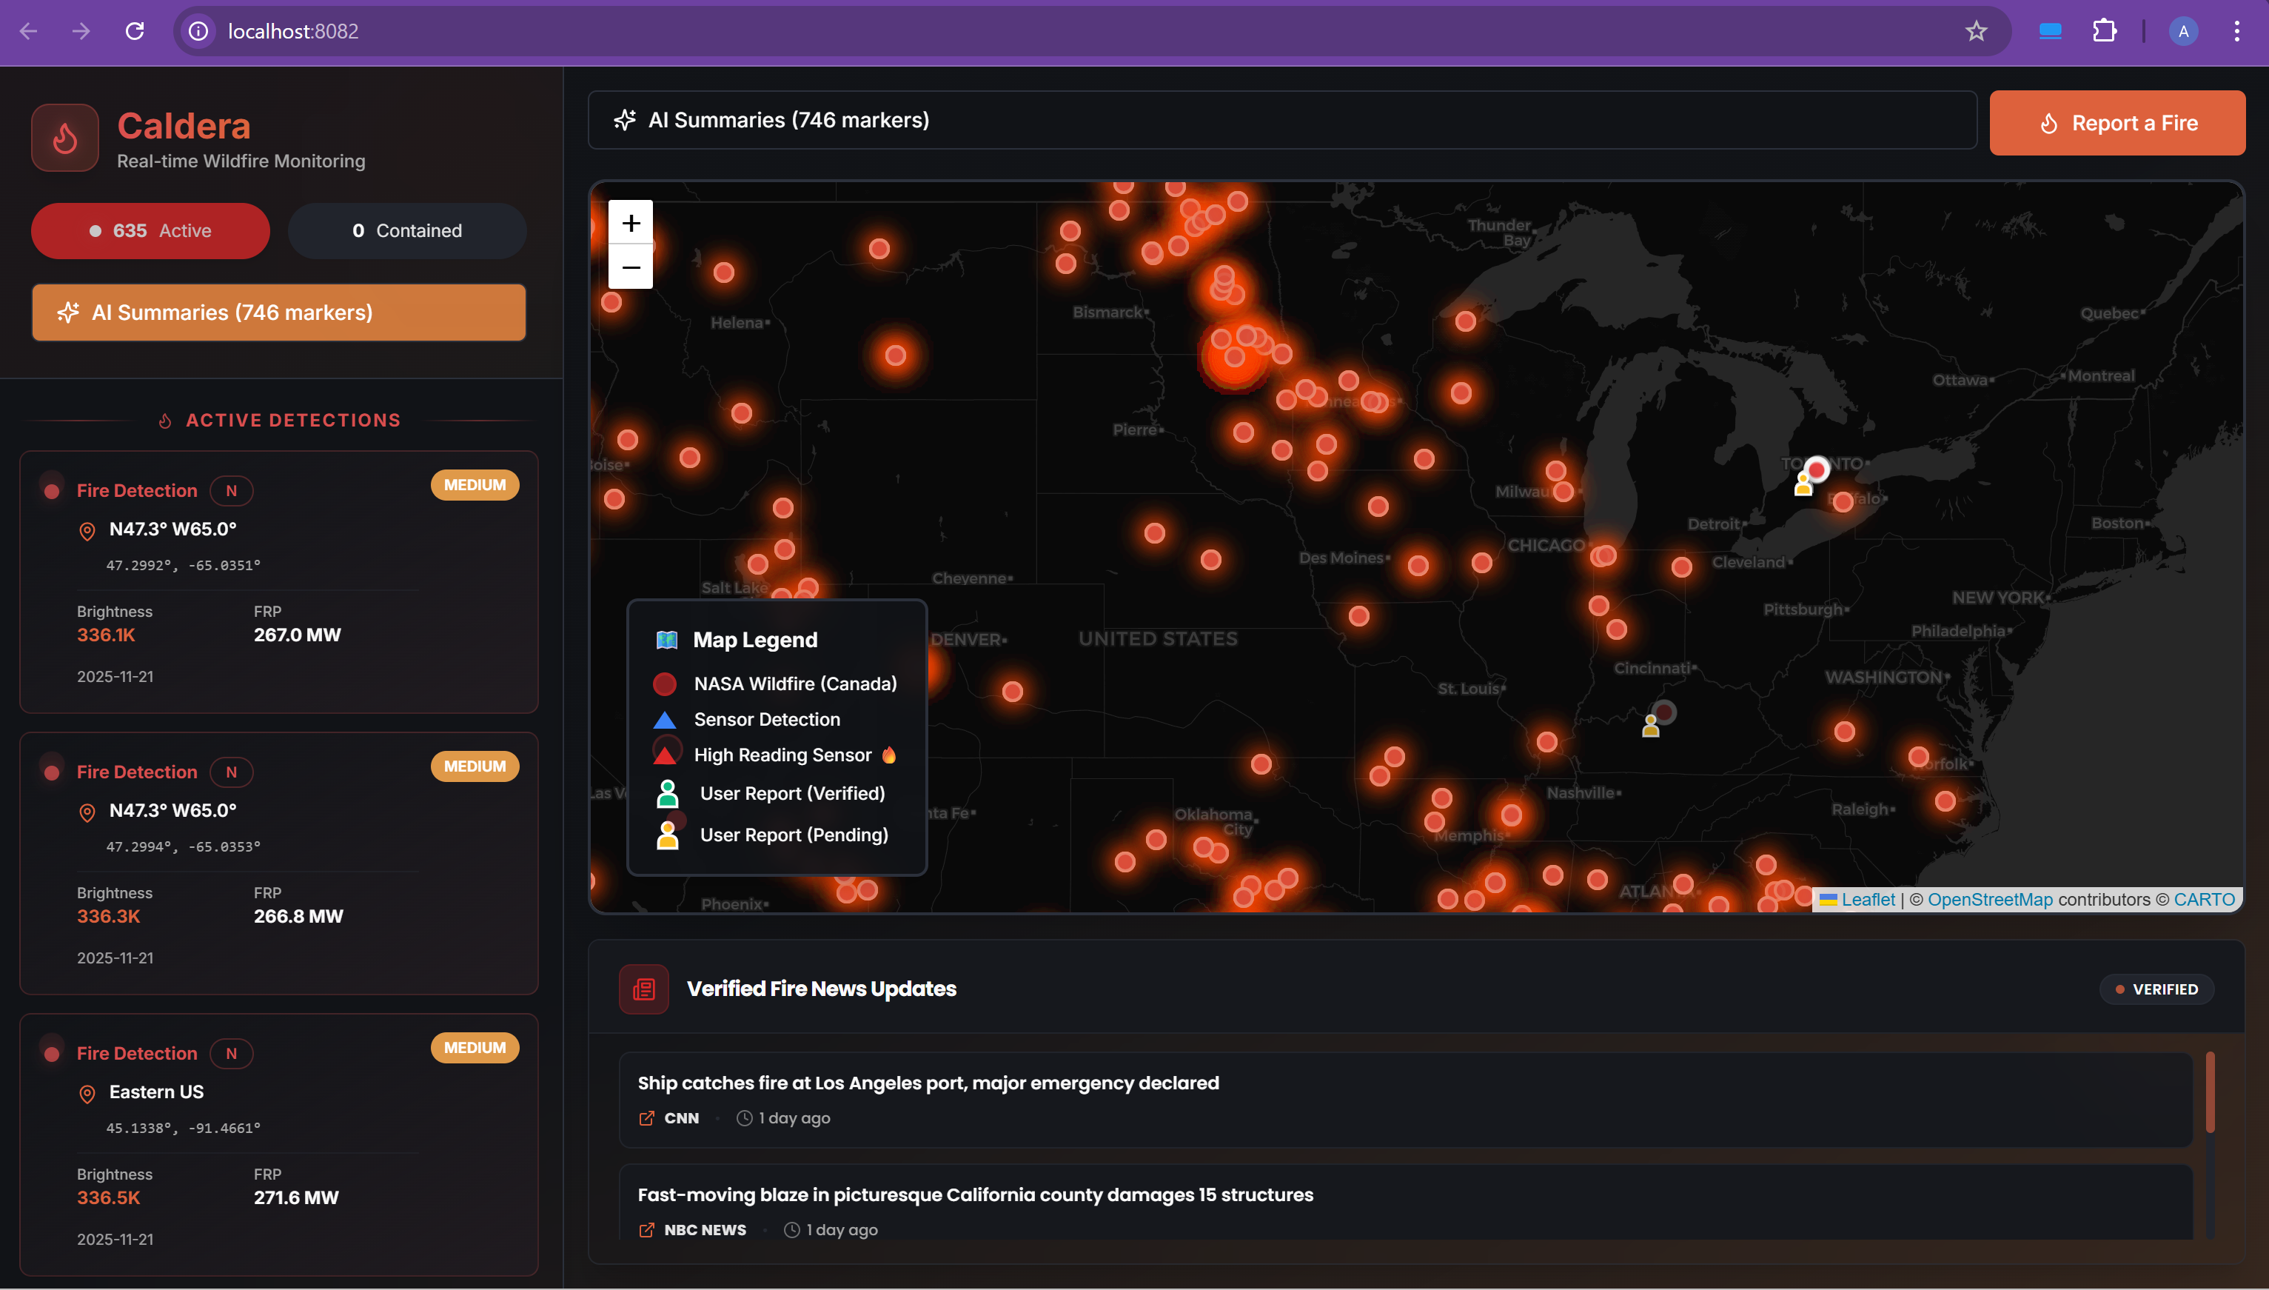This screenshot has height=1290, width=2269.
Task: Open the OpenStreetMap attribution link
Action: pos(1989,899)
